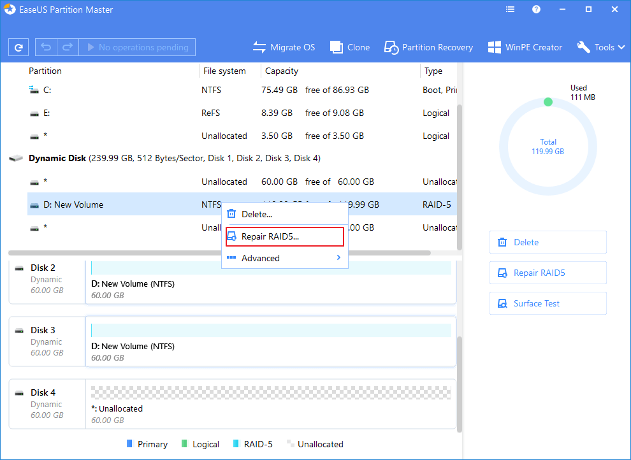Open the Advanced submenu
The height and width of the screenshot is (460, 631).
pyautogui.click(x=285, y=258)
